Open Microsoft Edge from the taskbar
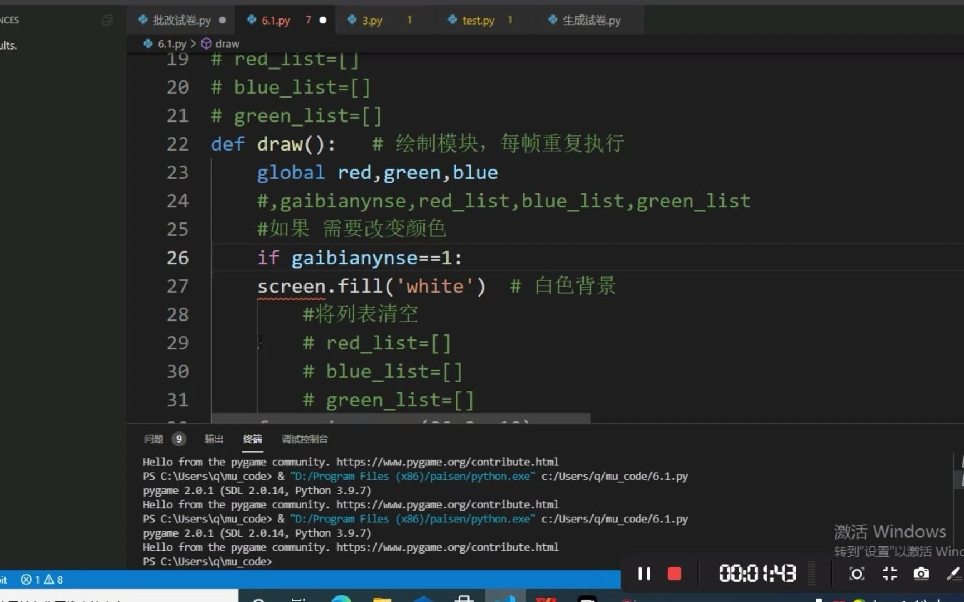The image size is (964, 602). pos(343,598)
